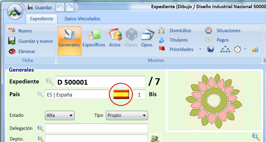The height and width of the screenshot is (142, 266).
Task: Click the magnifier below the design image
Action: [256, 137]
